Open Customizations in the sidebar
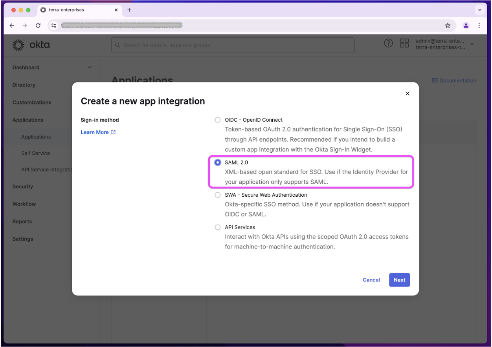Viewport: 492px width, 347px height. (32, 102)
